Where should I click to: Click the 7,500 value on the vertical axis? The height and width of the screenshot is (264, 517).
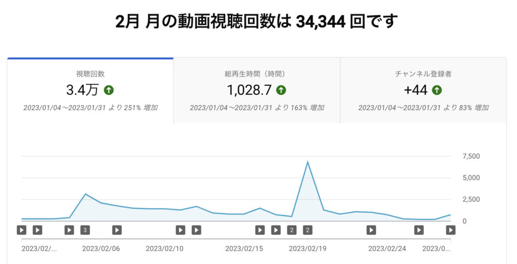point(471,156)
